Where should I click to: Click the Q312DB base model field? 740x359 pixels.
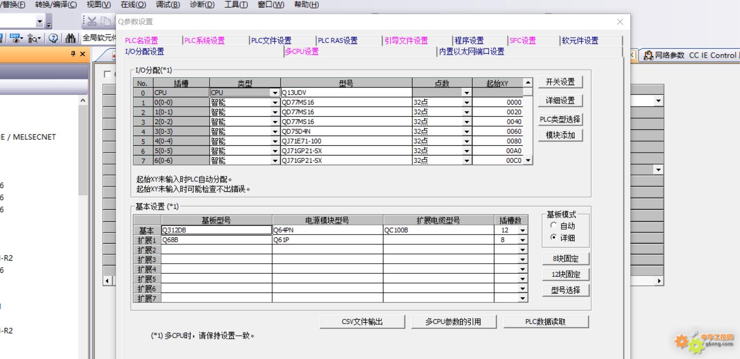[x=216, y=230]
